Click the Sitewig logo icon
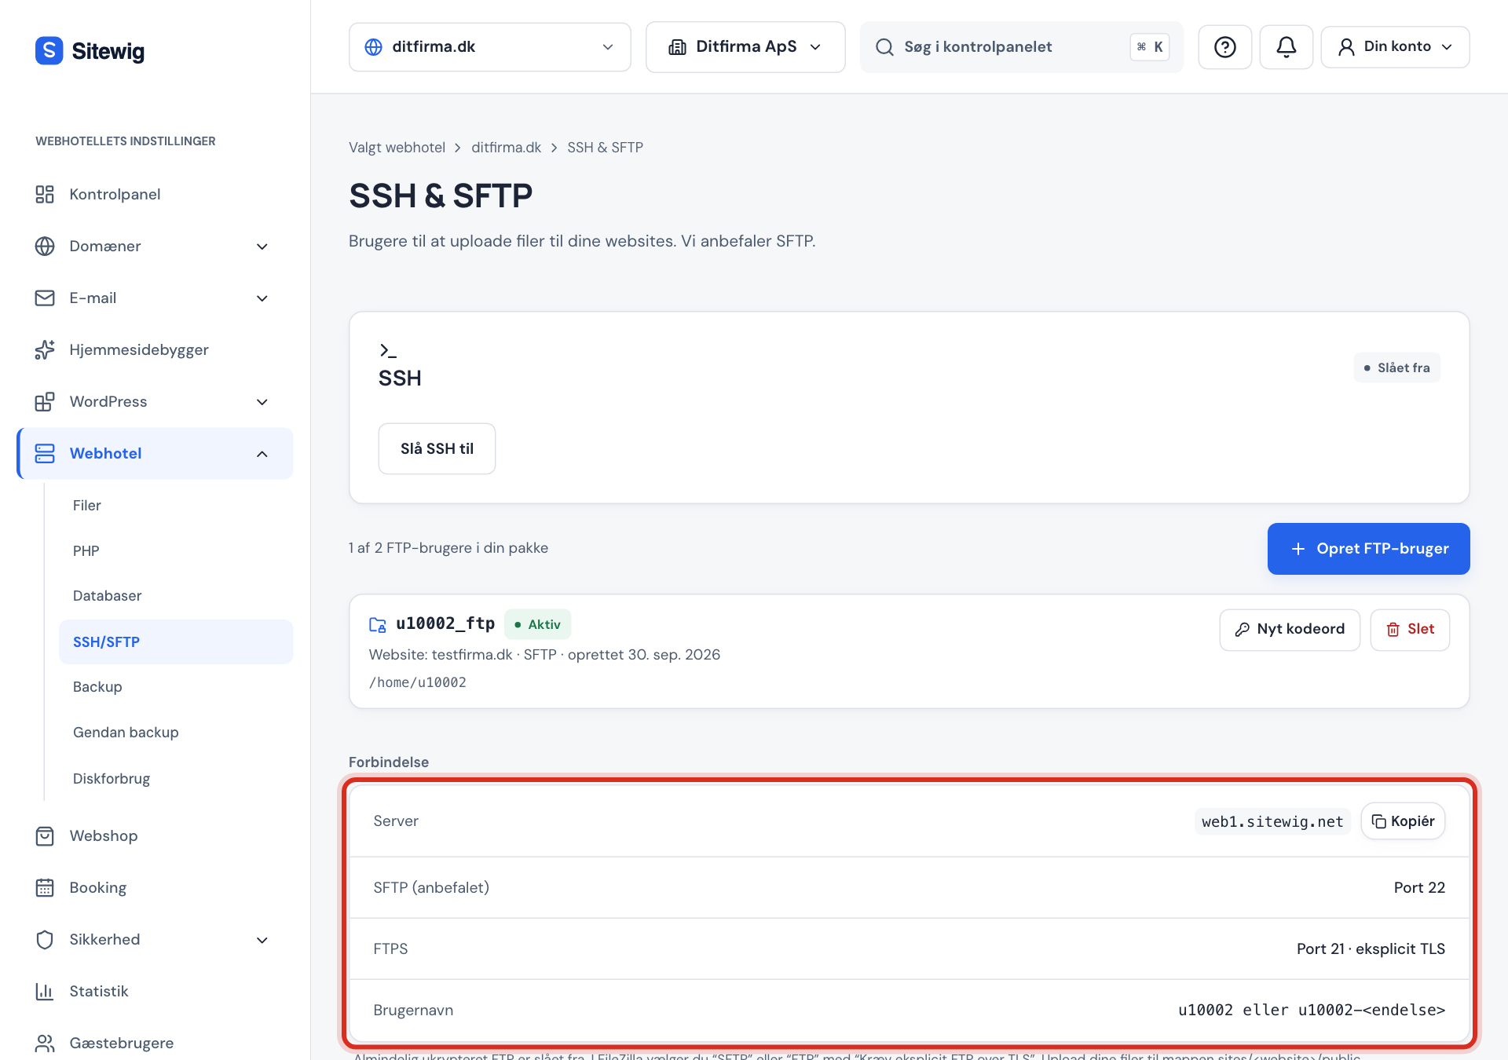 click(x=49, y=51)
